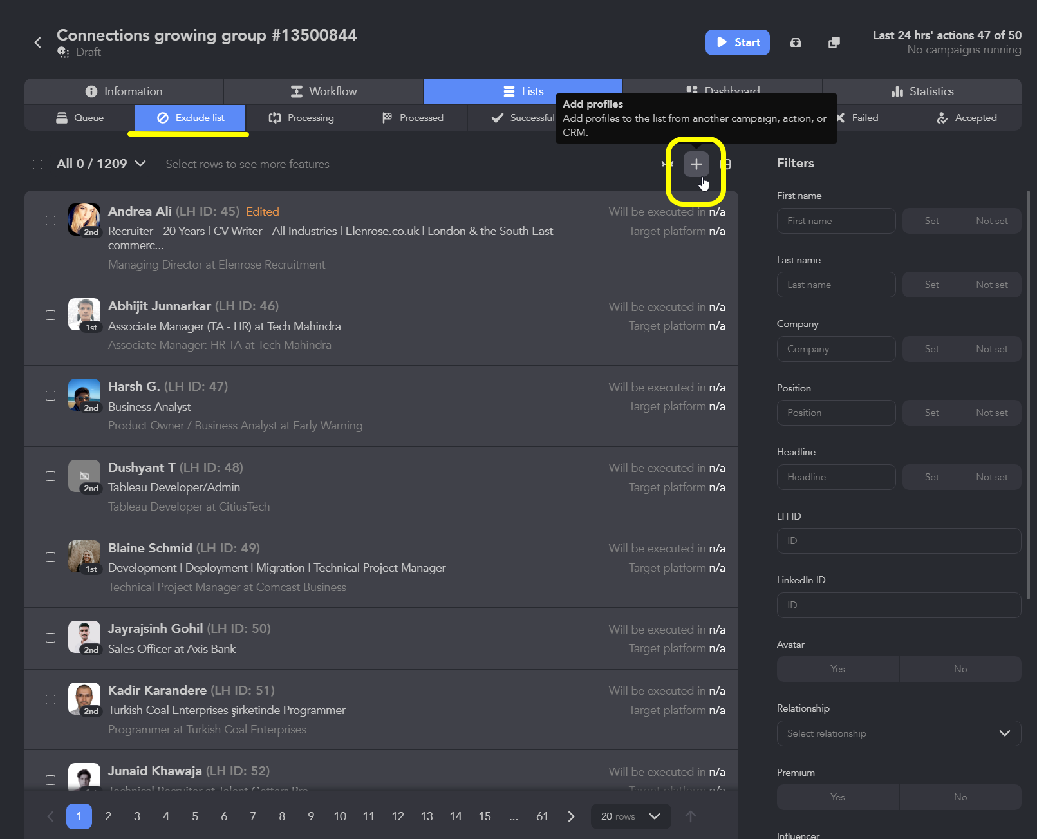Click the plus Add profiles button
This screenshot has width=1037, height=839.
point(696,164)
